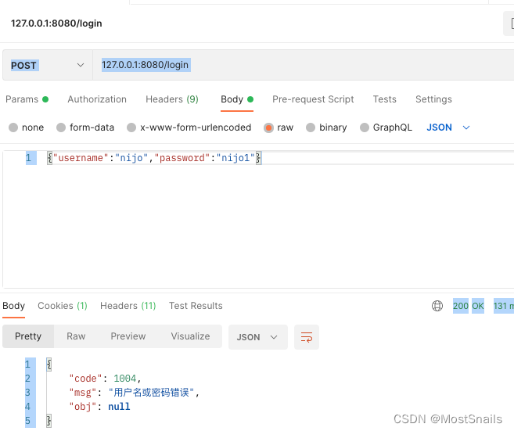Click the "obj": null response line
This screenshot has width=514, height=431.
pos(99,407)
